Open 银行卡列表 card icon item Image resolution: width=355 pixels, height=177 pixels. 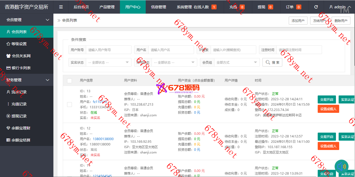21,68
